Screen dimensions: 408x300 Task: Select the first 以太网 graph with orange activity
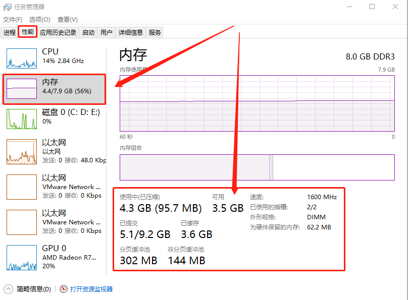[x=22, y=152]
